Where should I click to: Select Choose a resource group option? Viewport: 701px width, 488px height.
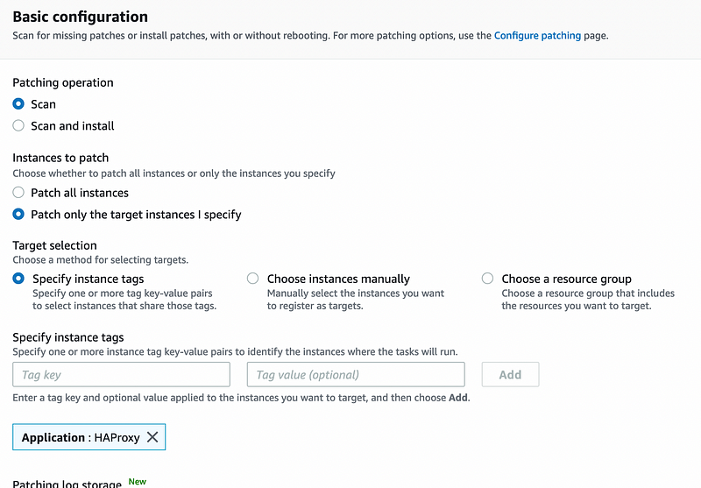point(487,279)
